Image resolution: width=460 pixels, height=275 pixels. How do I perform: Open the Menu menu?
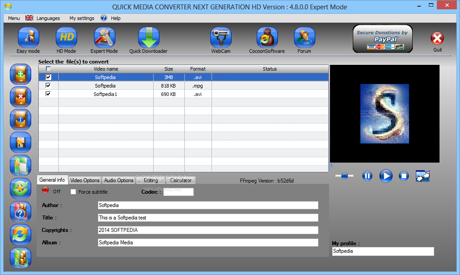coord(14,18)
